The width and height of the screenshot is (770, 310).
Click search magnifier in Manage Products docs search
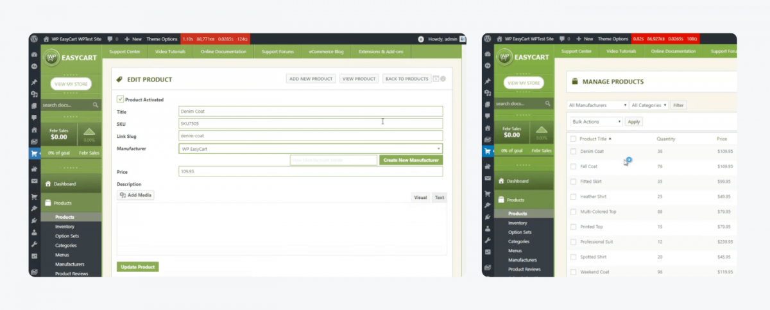coord(549,103)
